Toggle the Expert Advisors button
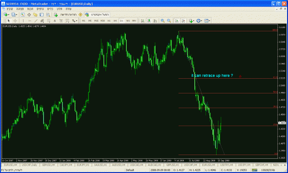The width and height of the screenshot is (288, 173). pos(97,14)
